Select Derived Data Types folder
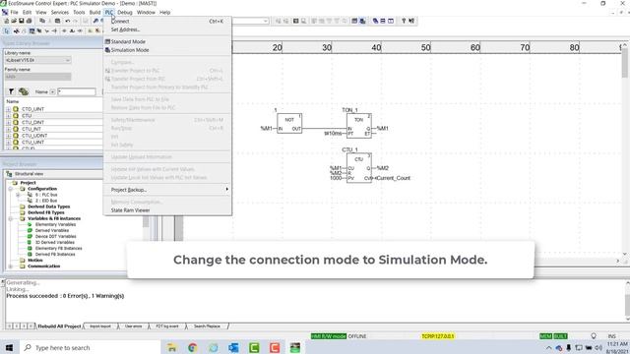 [x=48, y=206]
